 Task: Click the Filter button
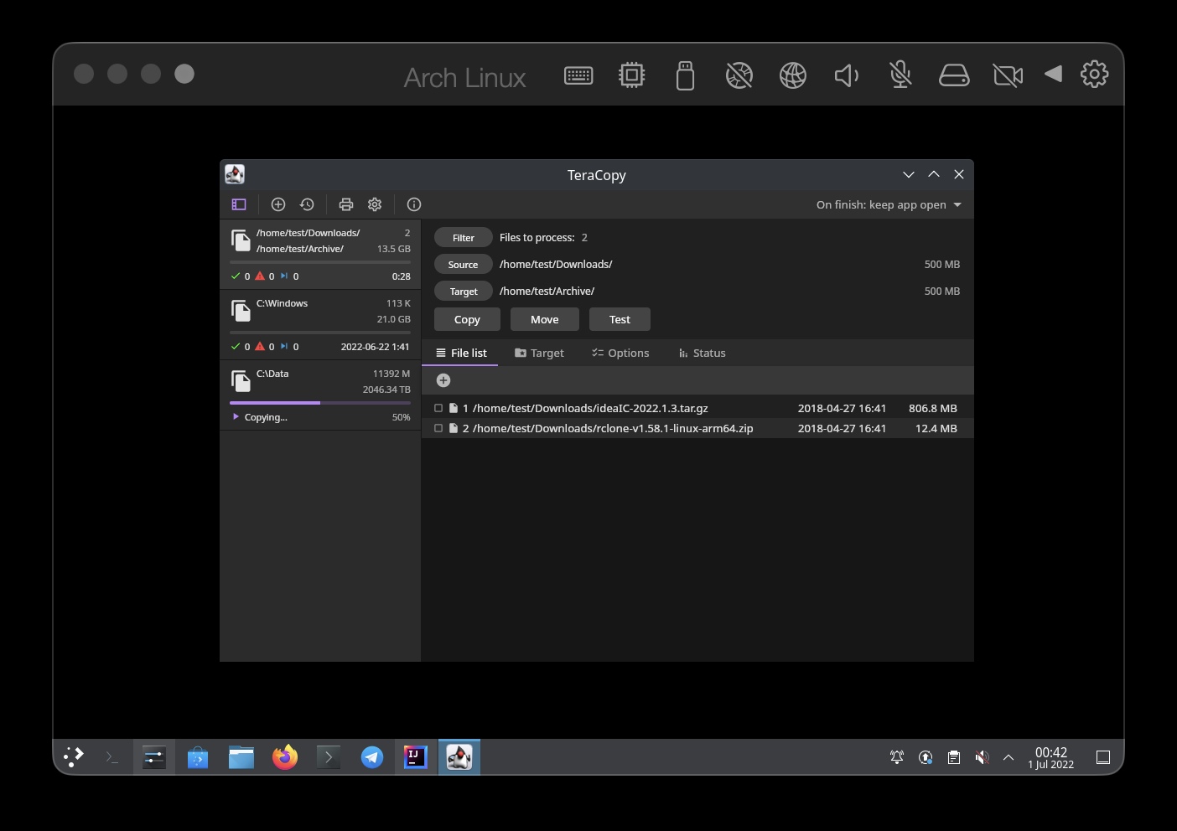click(x=464, y=237)
